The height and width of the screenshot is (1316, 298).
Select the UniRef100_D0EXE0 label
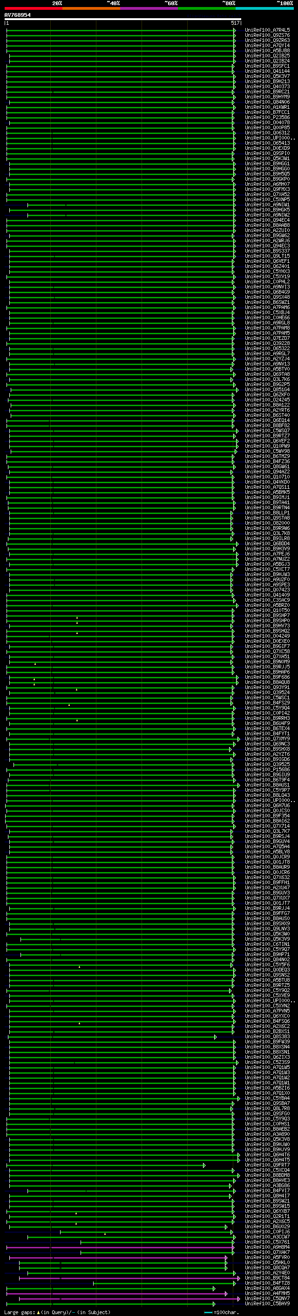(x=267, y=641)
